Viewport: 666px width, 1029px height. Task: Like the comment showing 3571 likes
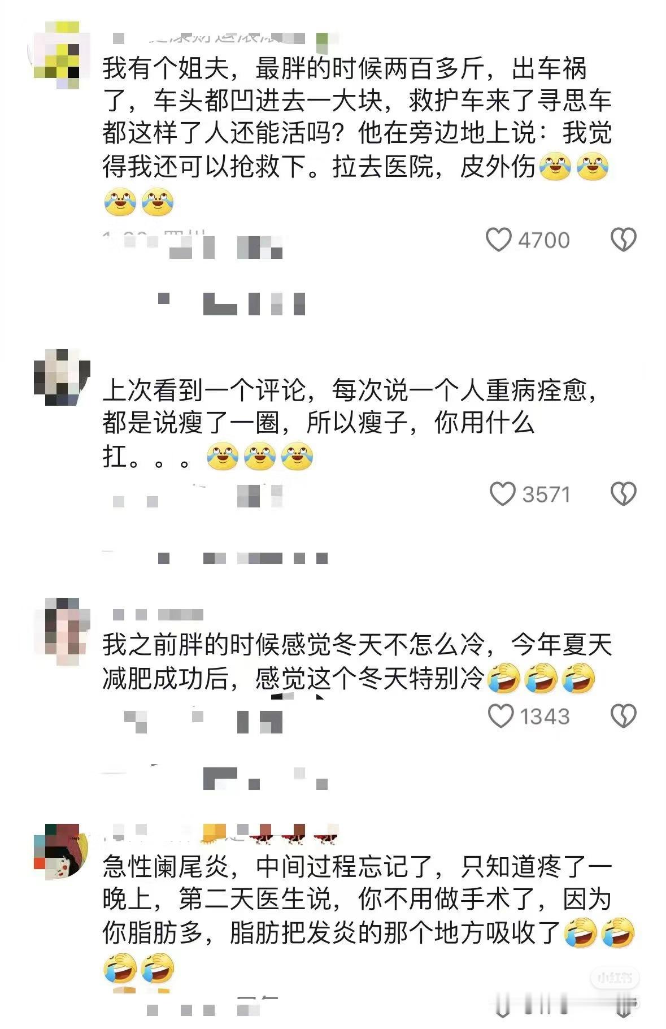[x=502, y=494]
